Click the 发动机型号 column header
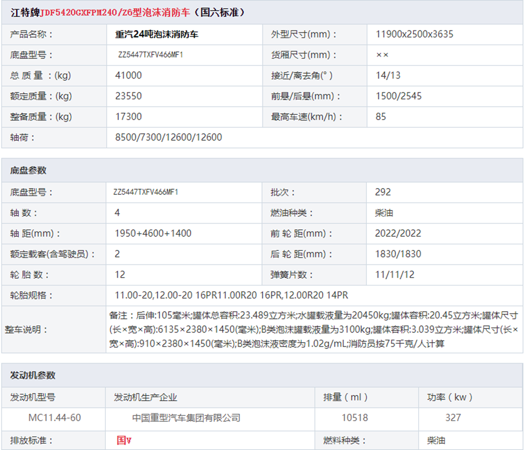 point(32,397)
